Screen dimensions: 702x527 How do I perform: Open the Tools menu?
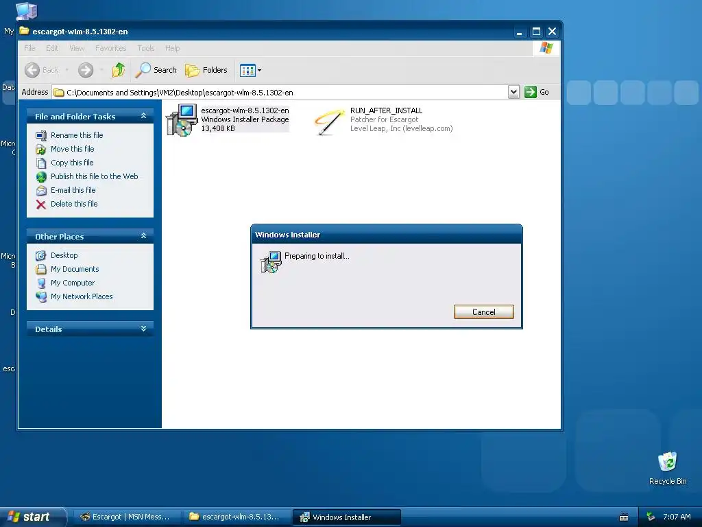pyautogui.click(x=145, y=48)
